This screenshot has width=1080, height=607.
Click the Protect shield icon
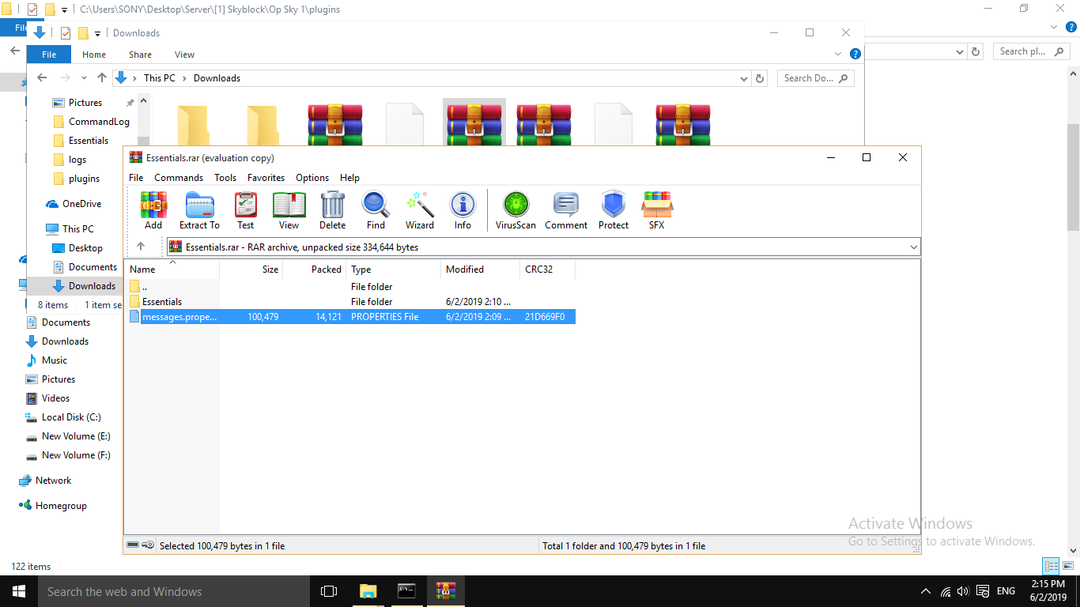(614, 210)
